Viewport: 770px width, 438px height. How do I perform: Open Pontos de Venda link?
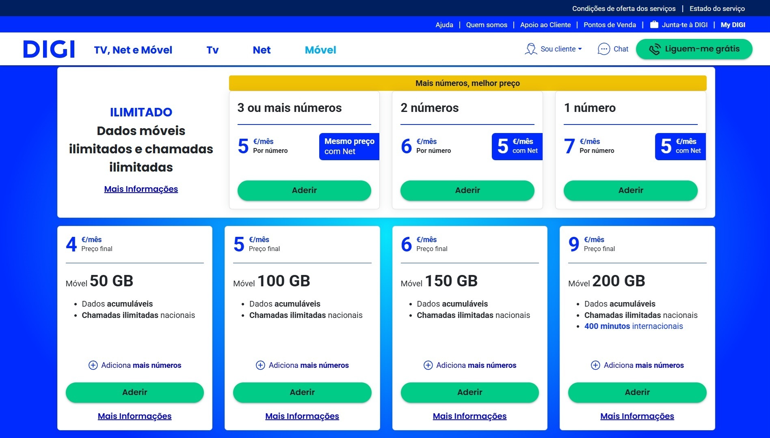pos(610,25)
